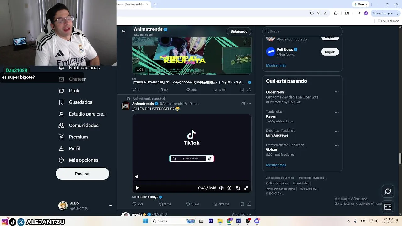View analytics of the 403 mil views post
402x226 pixels.
coord(215,204)
